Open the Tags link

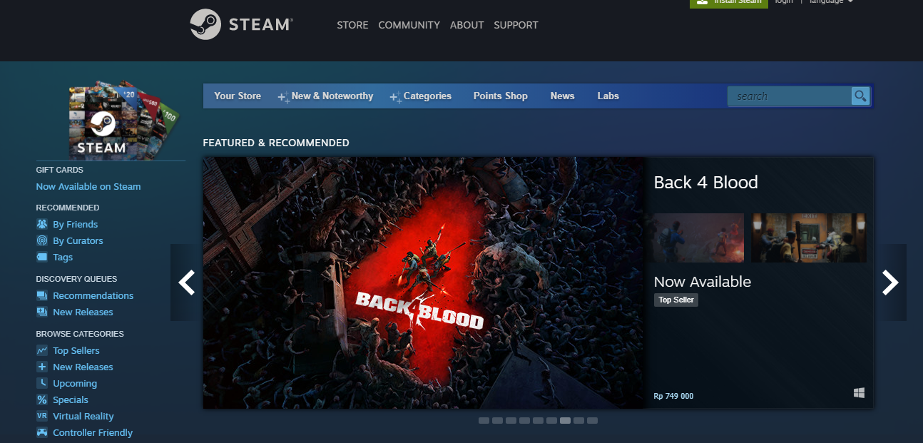[x=63, y=257]
